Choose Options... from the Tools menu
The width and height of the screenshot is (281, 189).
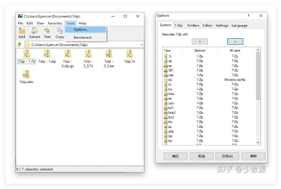point(81,30)
